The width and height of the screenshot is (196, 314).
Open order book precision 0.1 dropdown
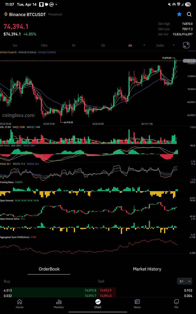coord(185,282)
